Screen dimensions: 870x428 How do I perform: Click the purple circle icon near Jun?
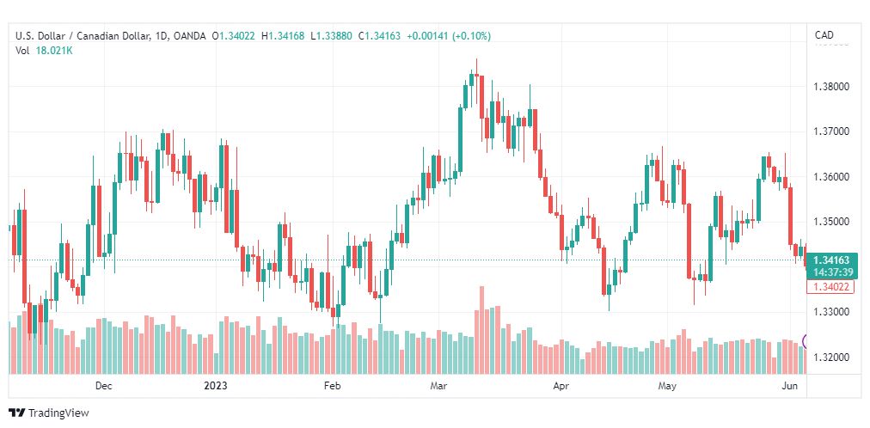(805, 341)
